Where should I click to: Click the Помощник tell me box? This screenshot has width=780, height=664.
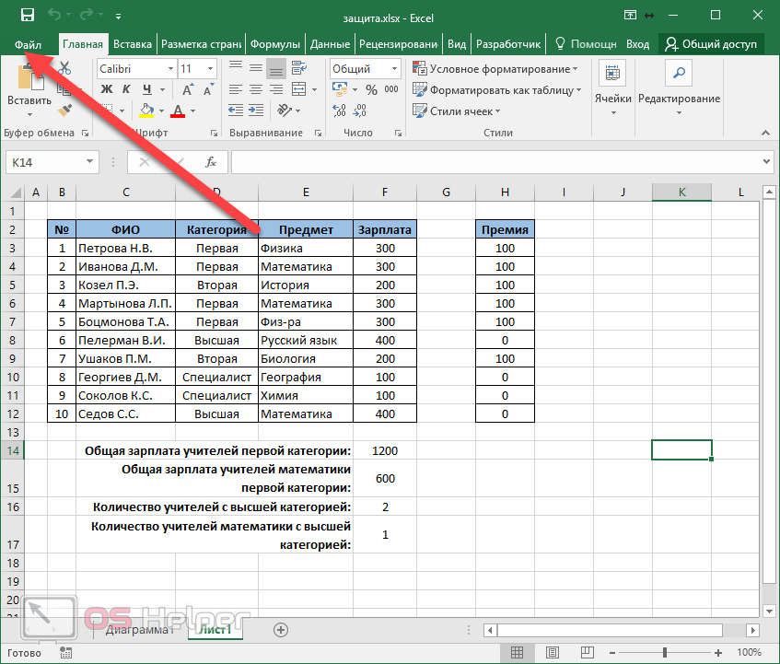(x=586, y=44)
